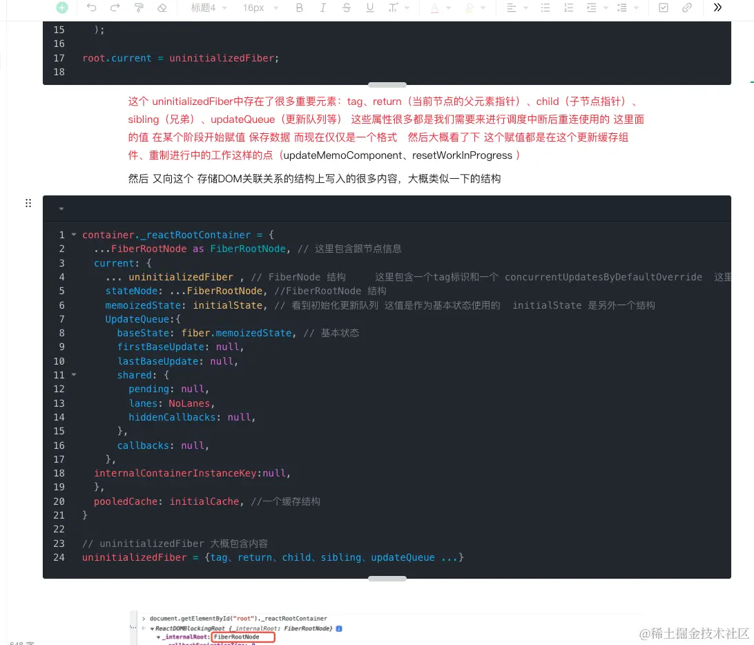Click the blue info icon after FiberRootNode}

(339, 628)
